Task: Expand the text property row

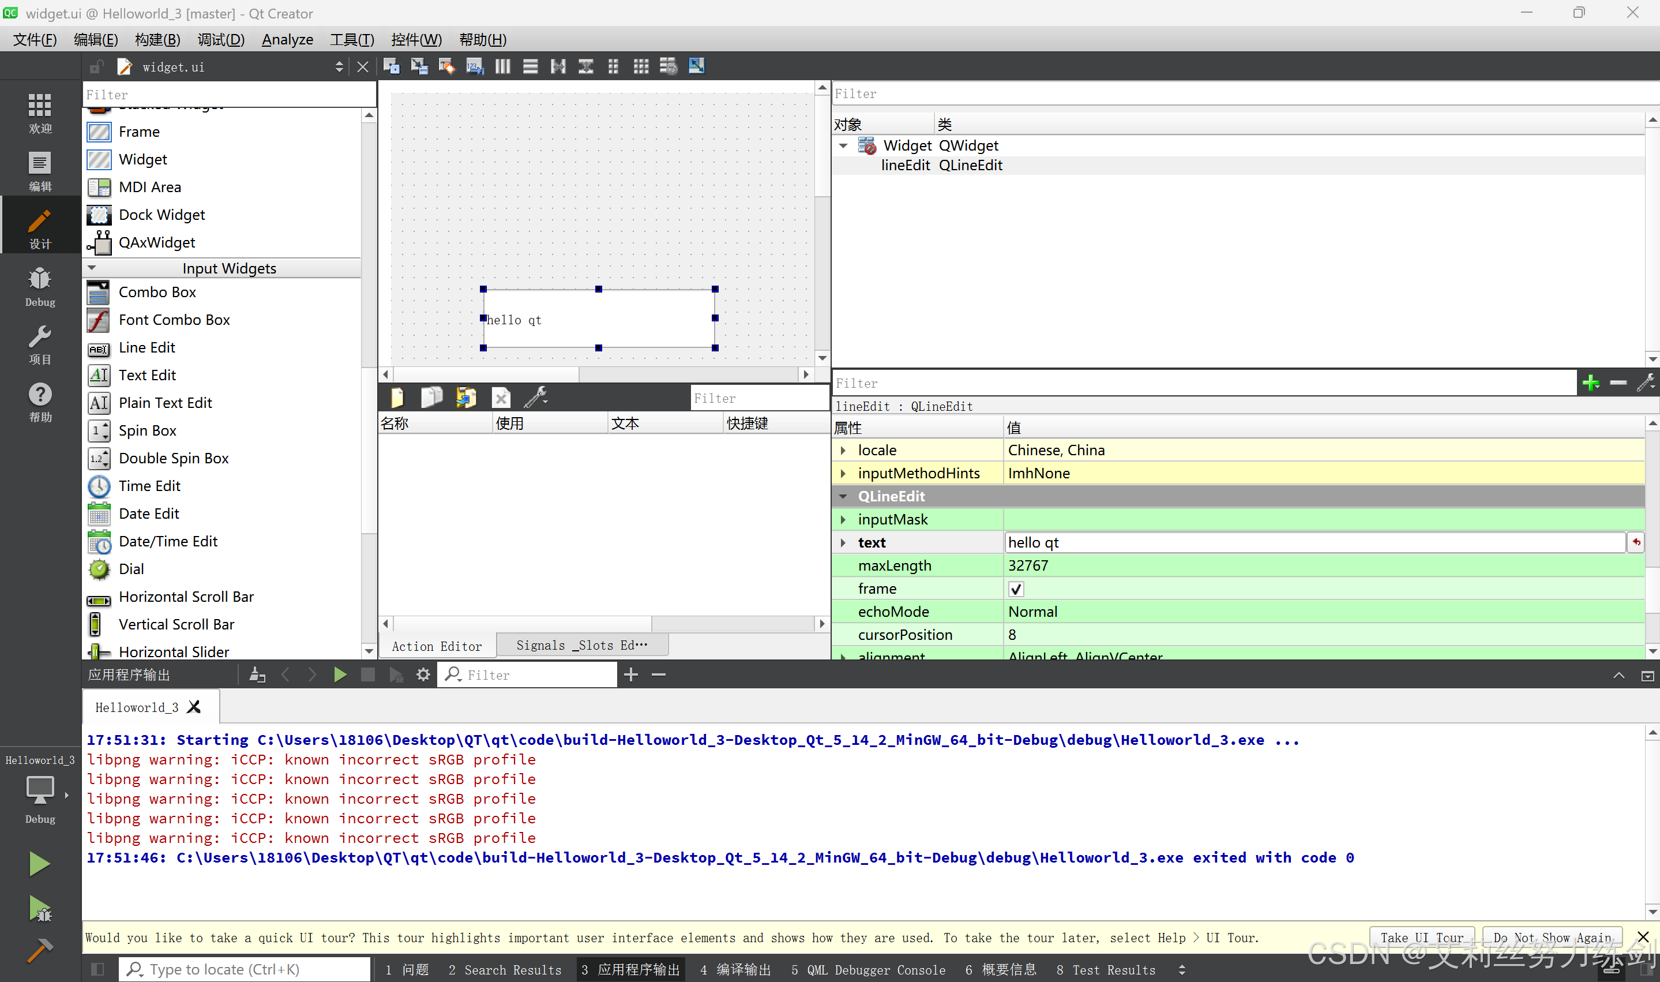Action: 843,542
